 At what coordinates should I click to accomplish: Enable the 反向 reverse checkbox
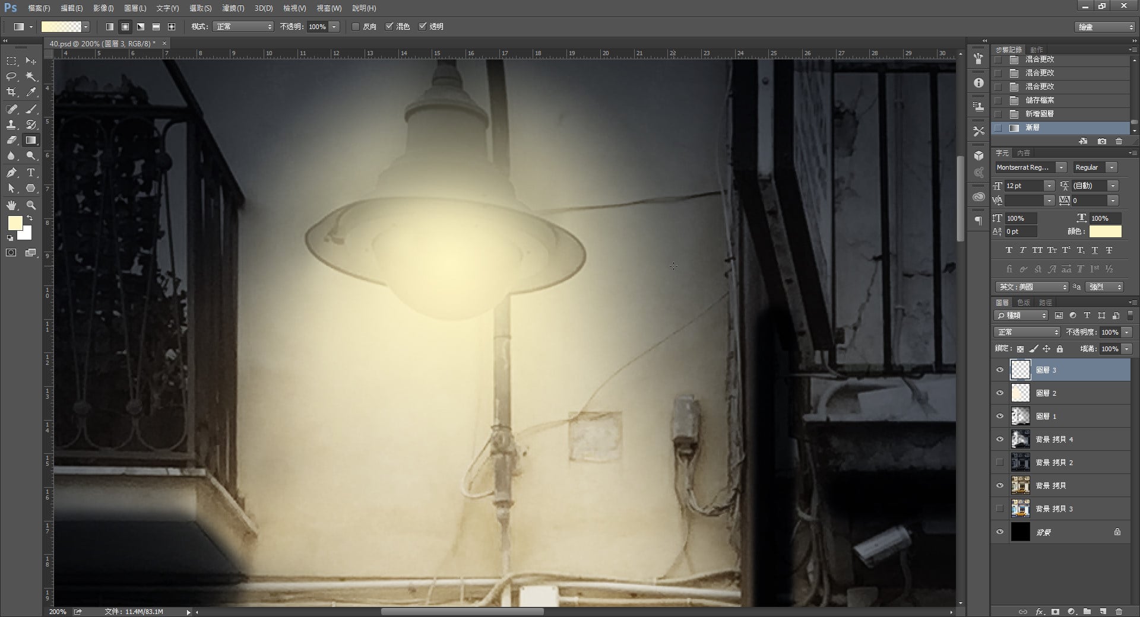pos(356,27)
